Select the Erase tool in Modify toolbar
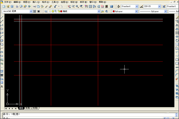 coord(177,18)
